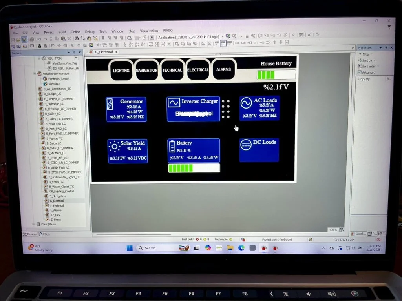Click the Find binoculars icon

coord(77,38)
